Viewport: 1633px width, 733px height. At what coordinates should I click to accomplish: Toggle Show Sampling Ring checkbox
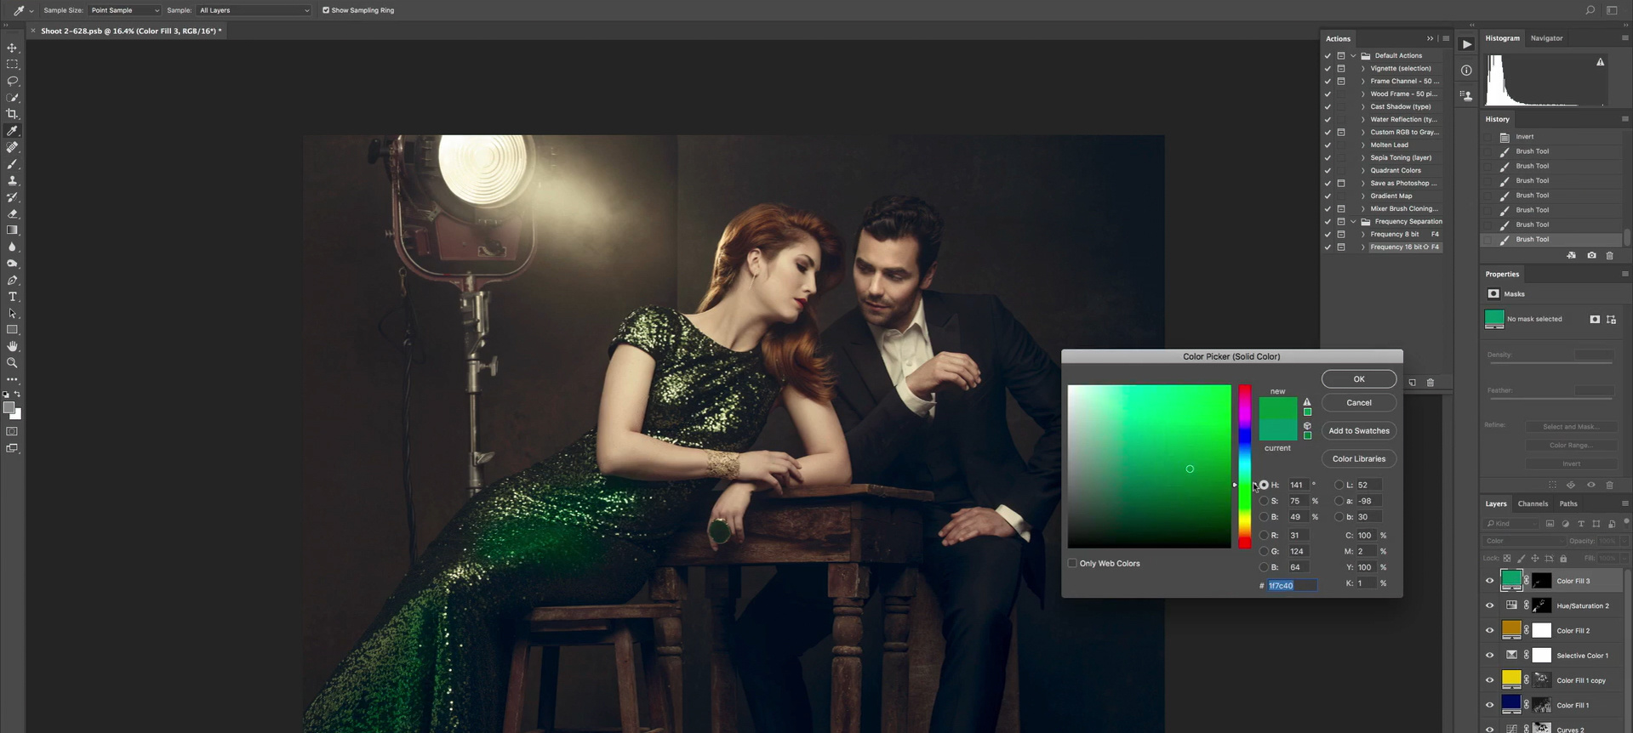pos(326,10)
